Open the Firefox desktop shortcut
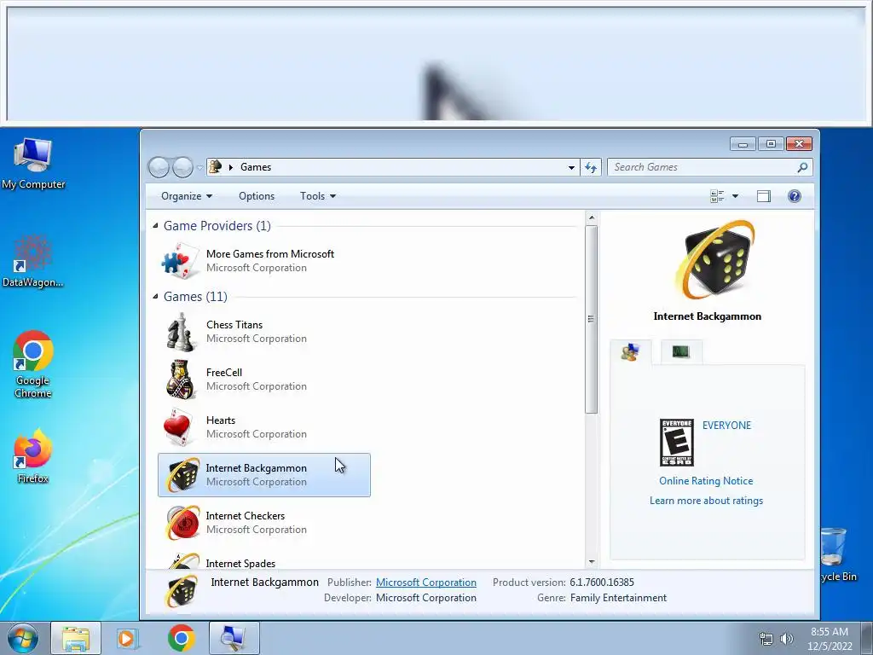Viewport: 873px width, 655px height. 33,455
